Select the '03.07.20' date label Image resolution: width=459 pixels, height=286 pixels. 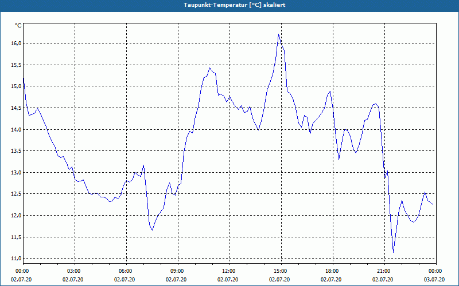pyautogui.click(x=434, y=279)
